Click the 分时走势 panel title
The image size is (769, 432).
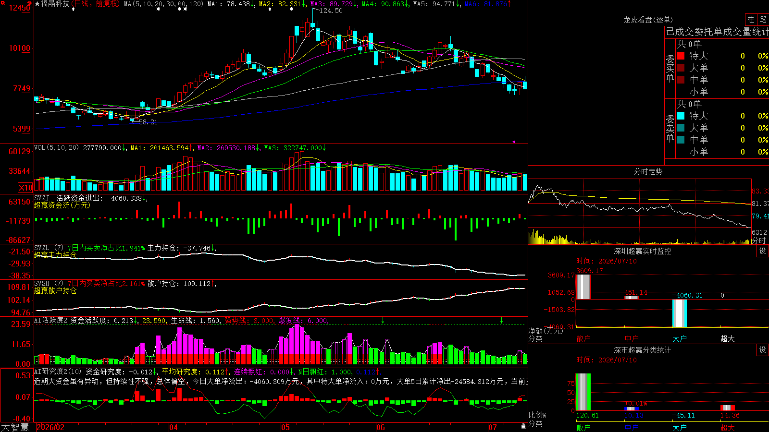[x=648, y=171]
